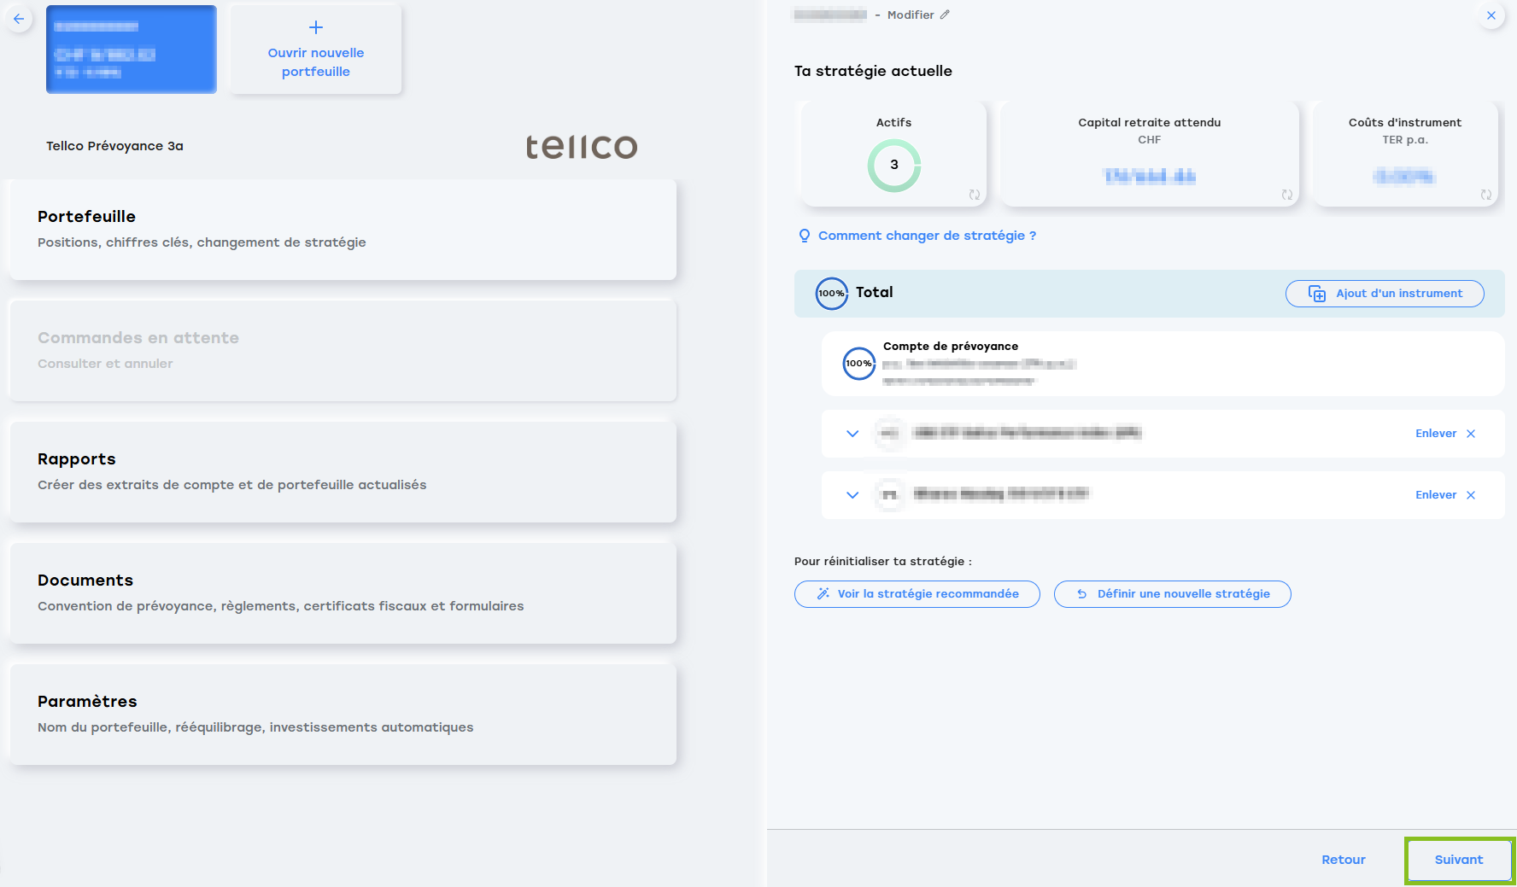This screenshot has height=887, width=1517.
Task: Close the strategy panel with X
Action: tap(1491, 15)
